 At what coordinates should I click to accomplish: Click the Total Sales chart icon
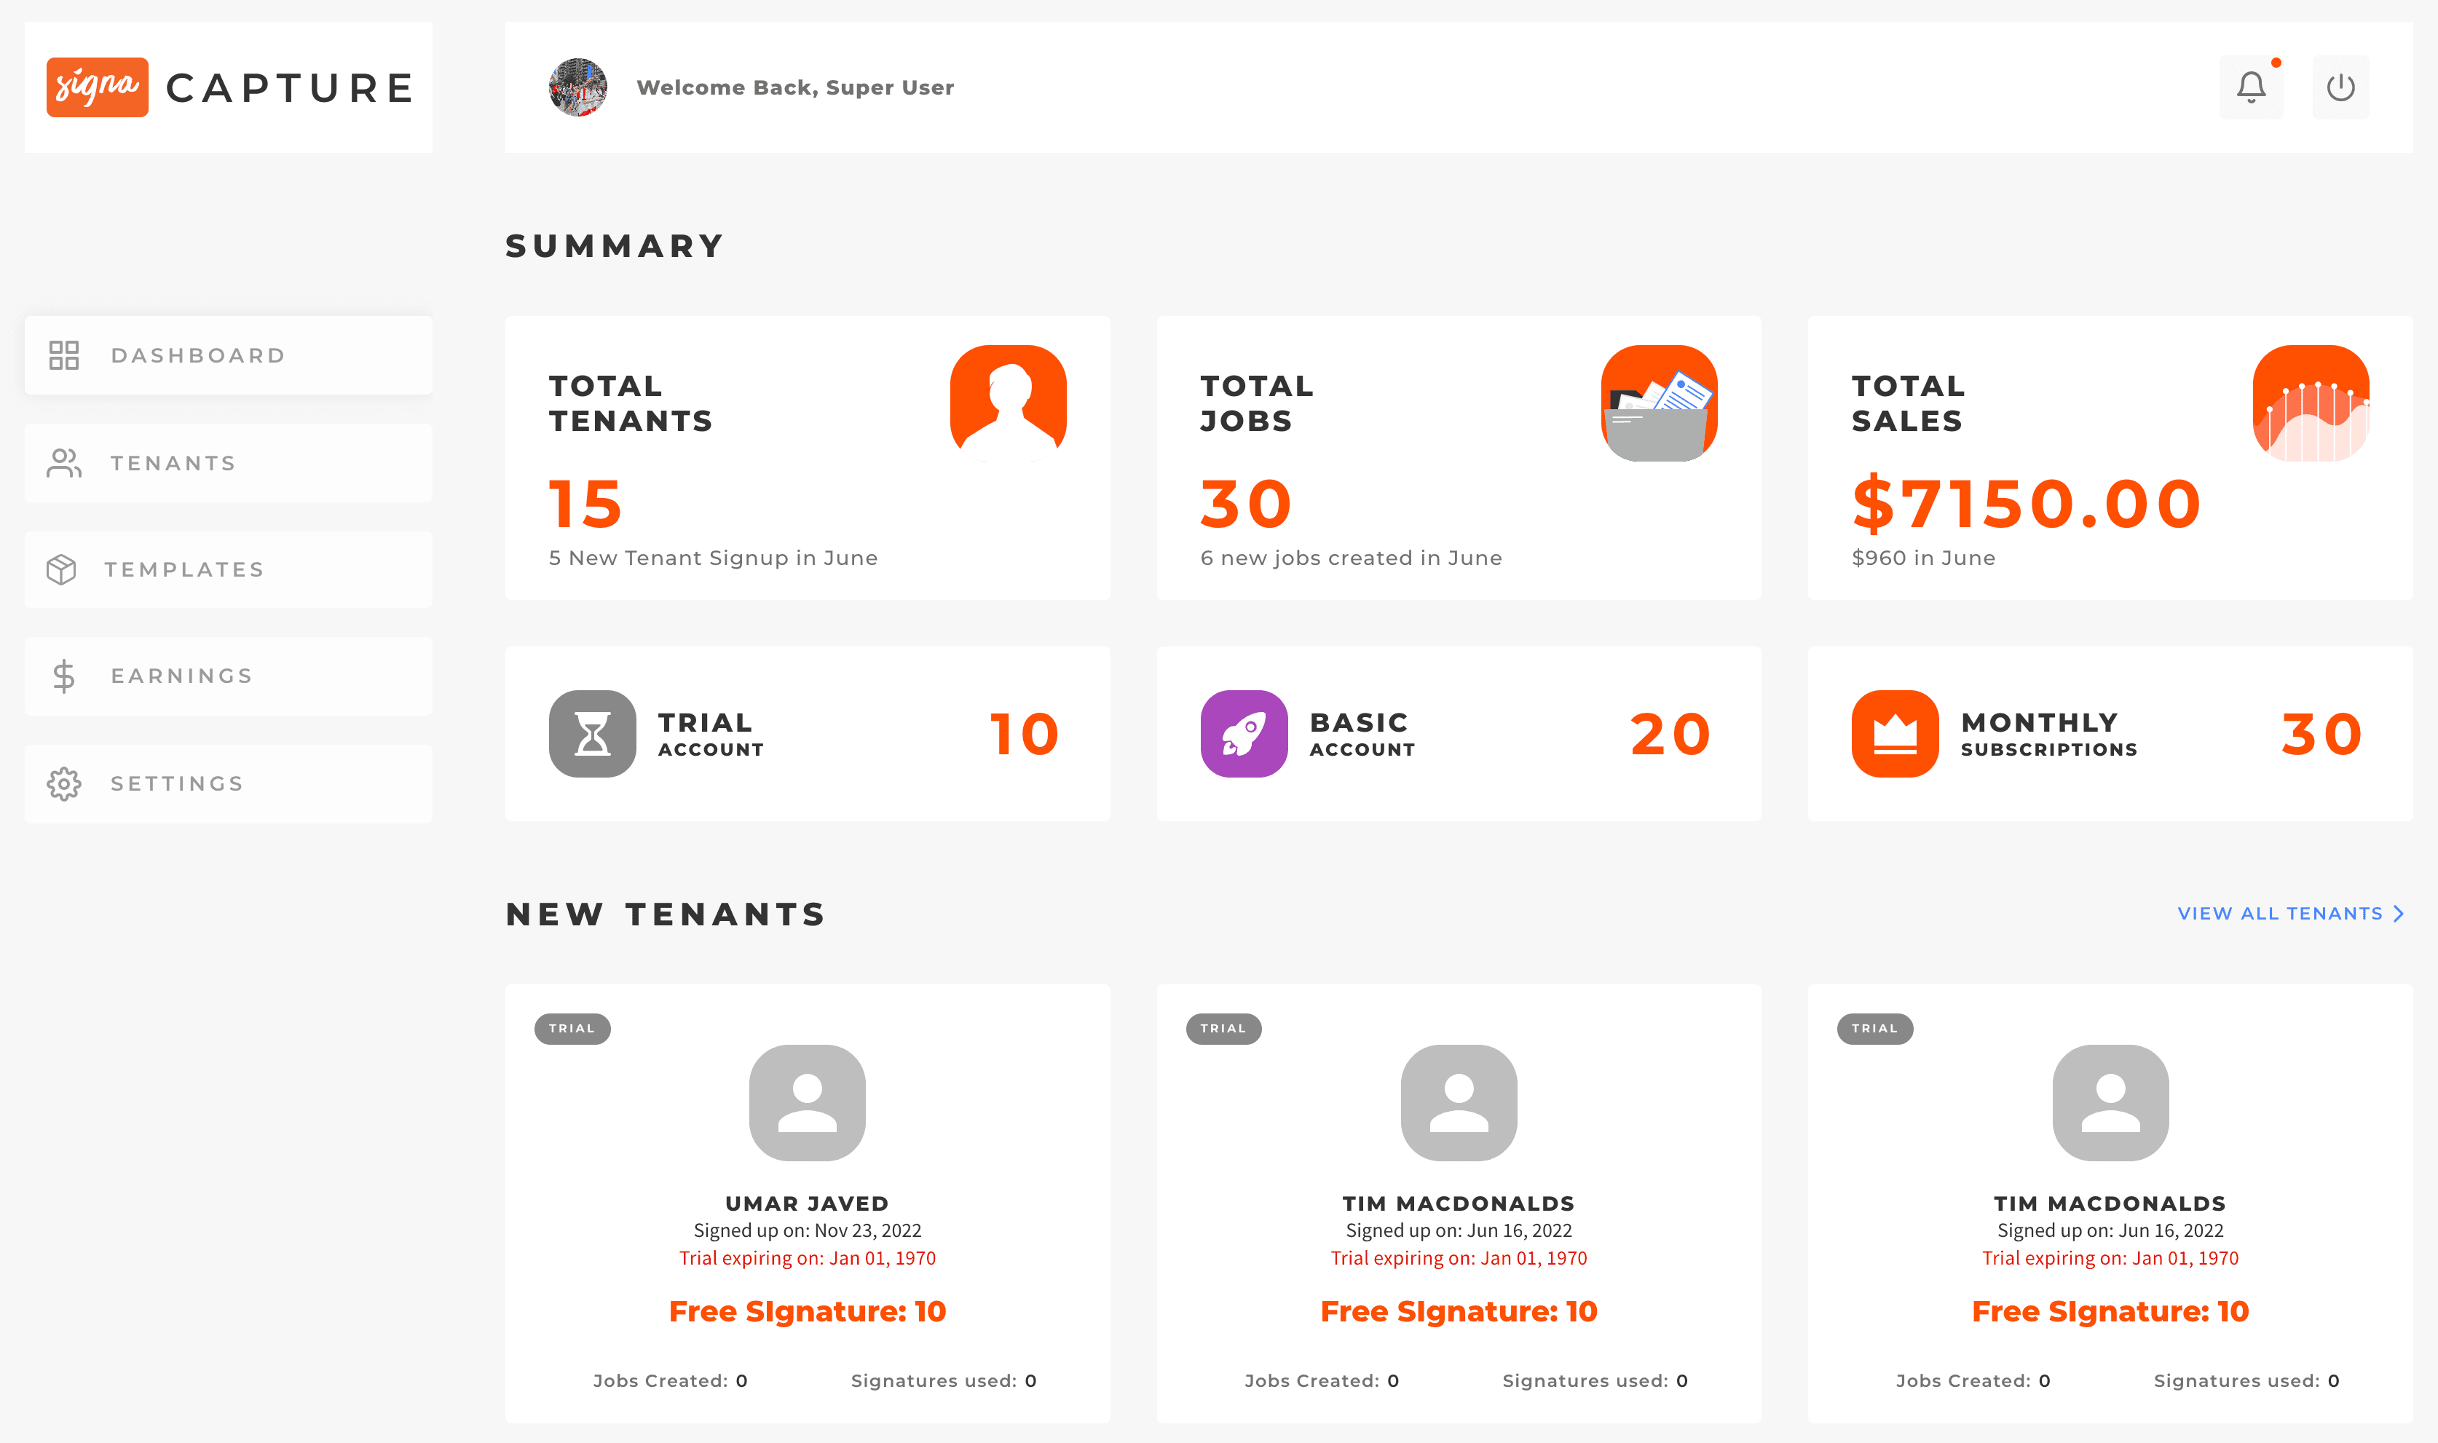pyautogui.click(x=2311, y=403)
